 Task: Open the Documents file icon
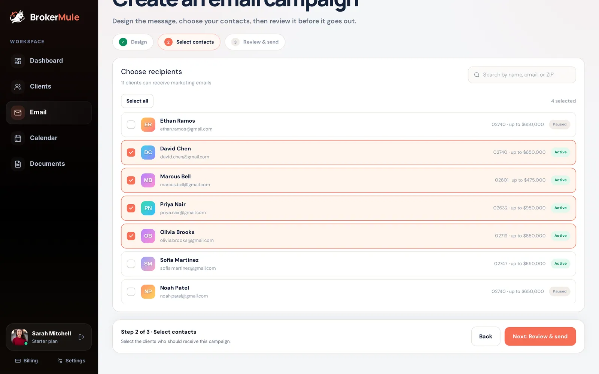(18, 164)
